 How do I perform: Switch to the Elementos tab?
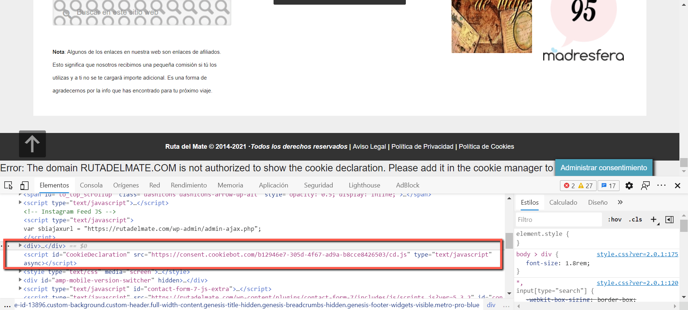pyautogui.click(x=54, y=185)
